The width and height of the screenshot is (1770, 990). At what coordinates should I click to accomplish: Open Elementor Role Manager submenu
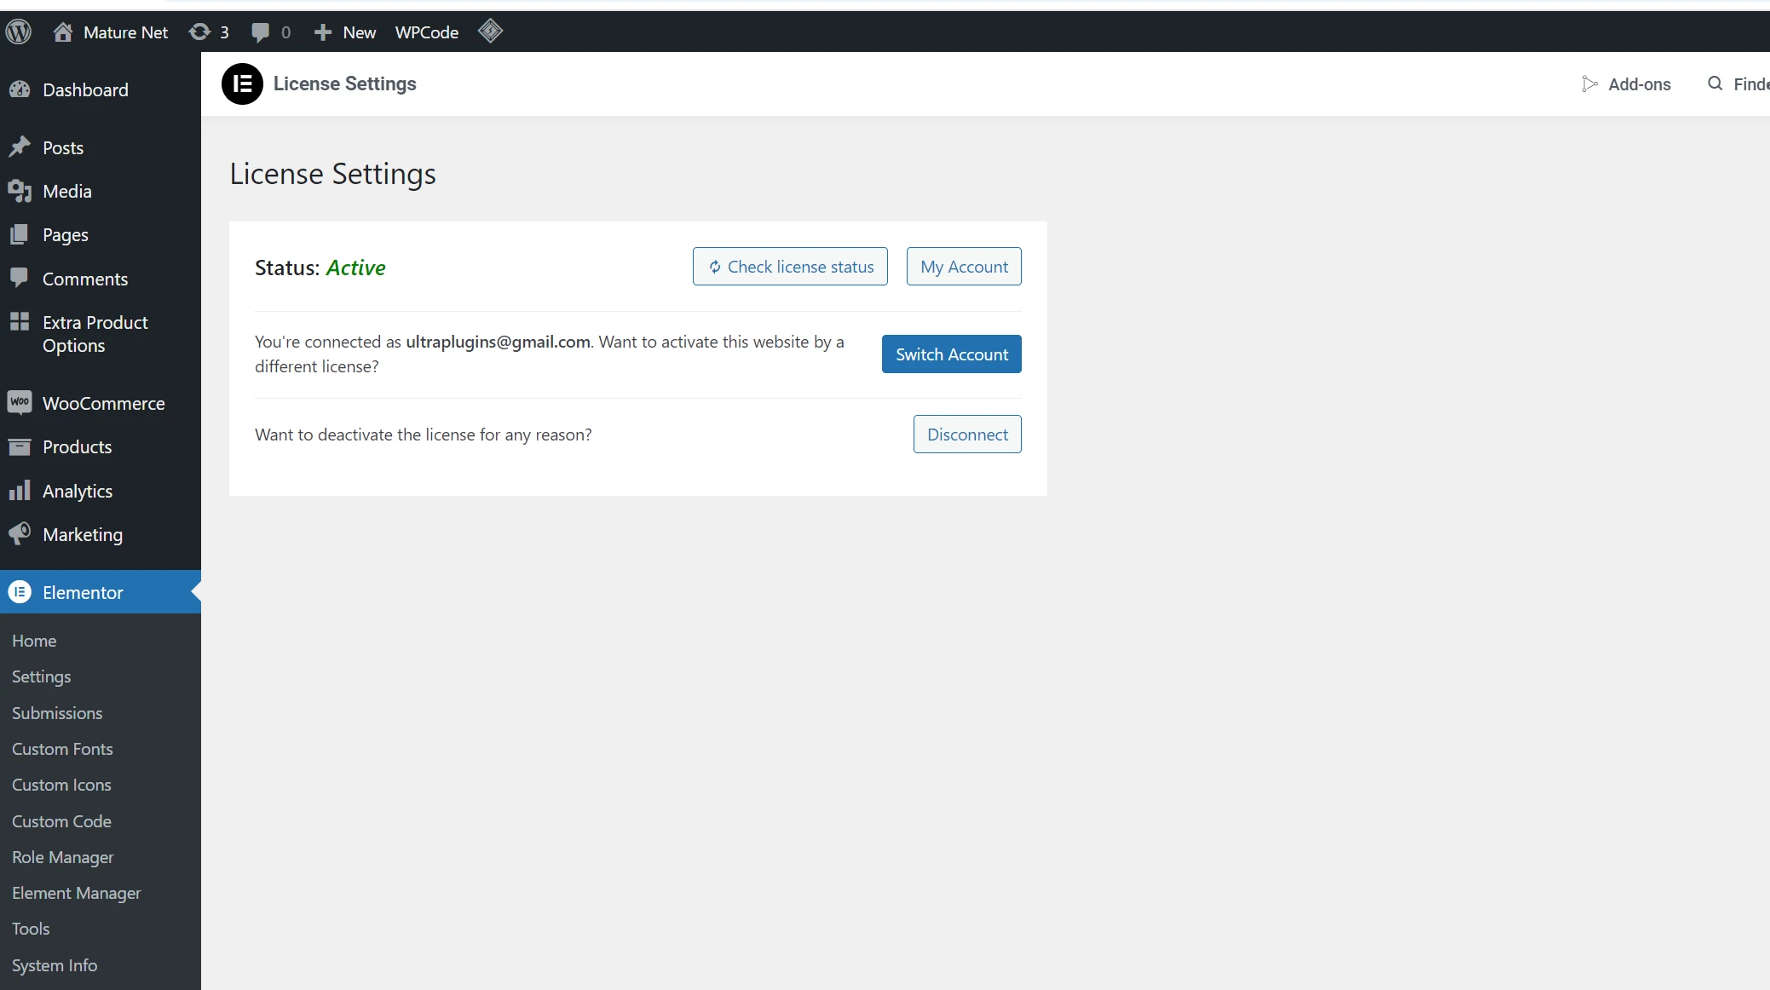(62, 857)
